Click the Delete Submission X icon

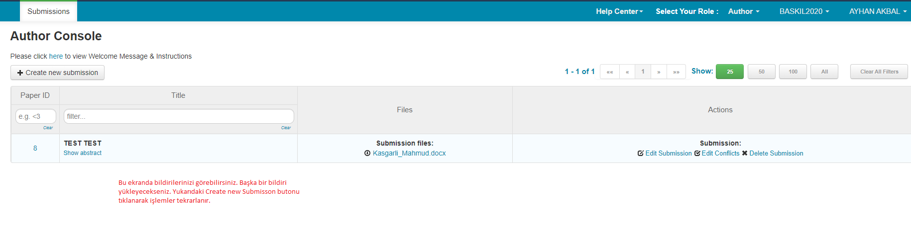(x=745, y=154)
